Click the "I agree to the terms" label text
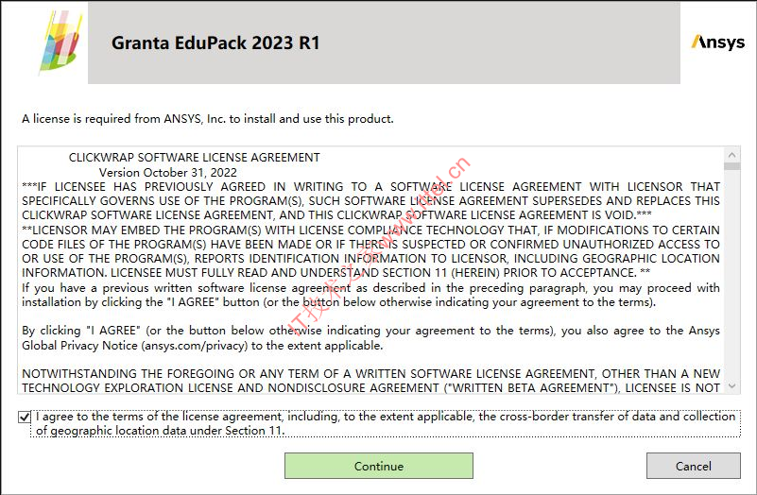The height and width of the screenshot is (495, 757). click(x=386, y=423)
